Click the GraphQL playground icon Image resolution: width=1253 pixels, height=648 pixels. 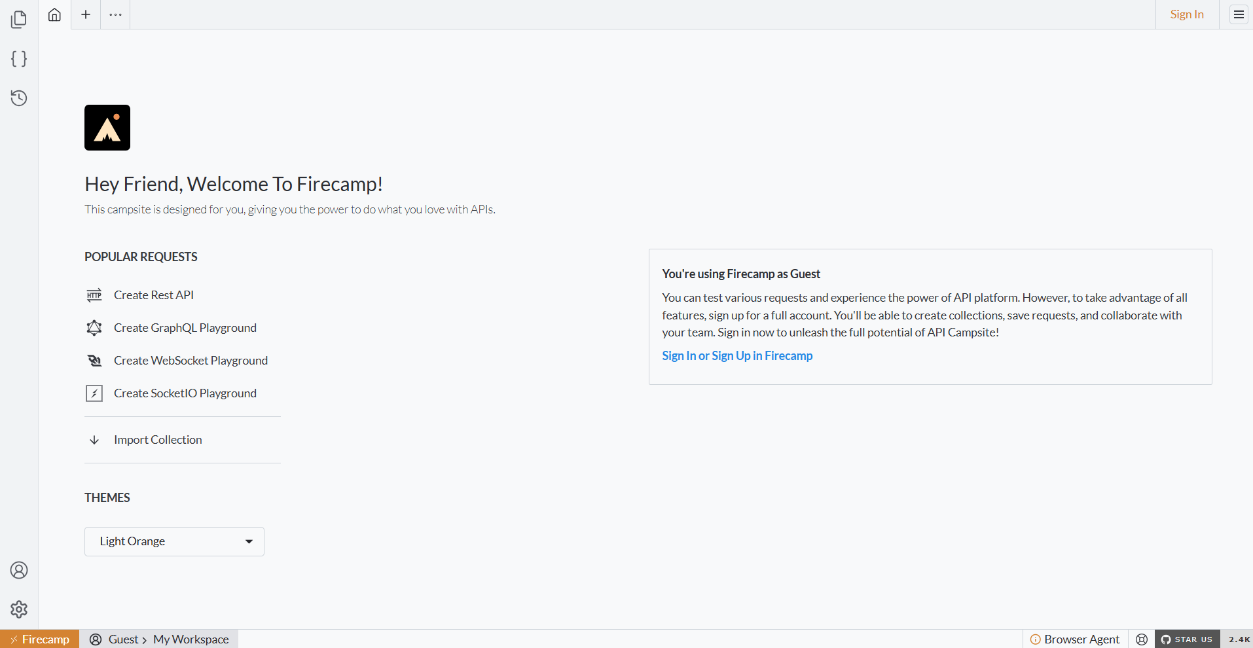(x=94, y=328)
